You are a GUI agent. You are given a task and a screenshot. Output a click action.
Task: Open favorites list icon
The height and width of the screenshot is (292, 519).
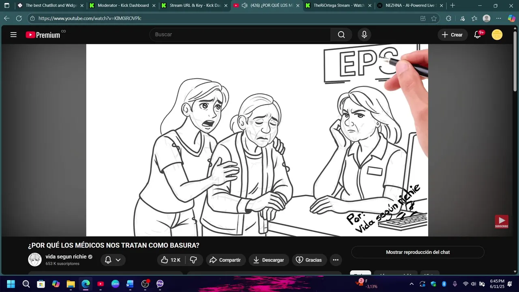[474, 18]
